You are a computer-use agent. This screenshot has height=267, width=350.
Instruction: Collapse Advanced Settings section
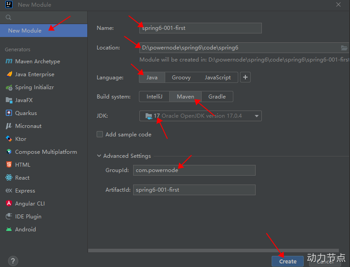tap(99, 156)
